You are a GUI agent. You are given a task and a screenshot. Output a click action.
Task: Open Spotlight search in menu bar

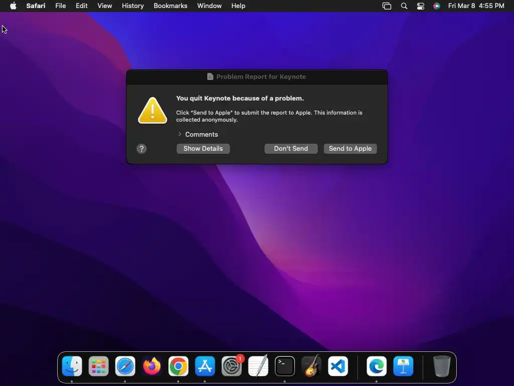[x=404, y=6]
